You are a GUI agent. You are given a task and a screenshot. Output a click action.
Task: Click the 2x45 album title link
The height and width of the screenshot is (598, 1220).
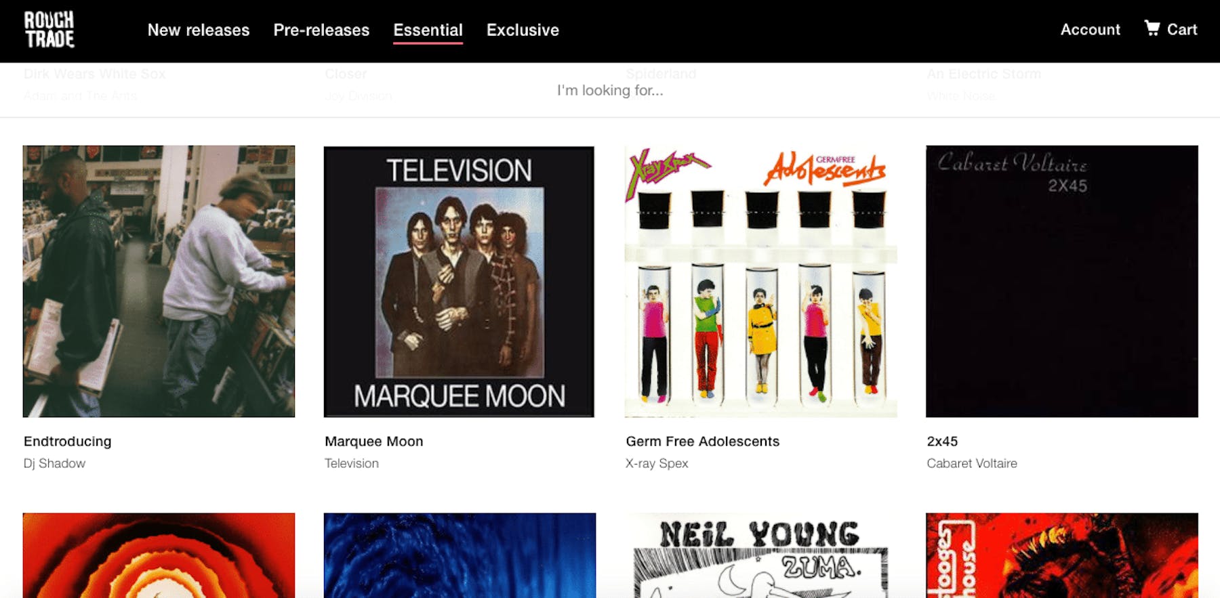[x=942, y=441]
